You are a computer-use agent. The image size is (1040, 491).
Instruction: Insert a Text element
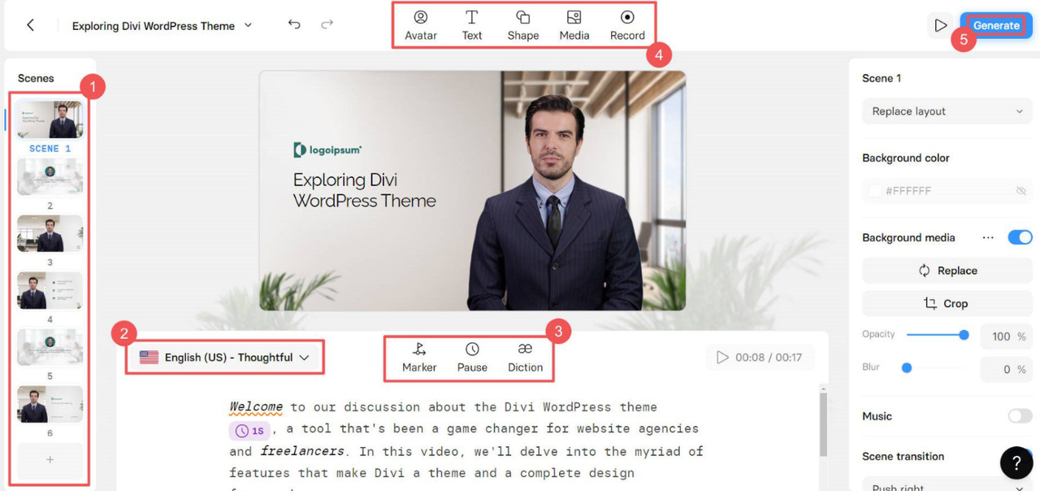472,25
